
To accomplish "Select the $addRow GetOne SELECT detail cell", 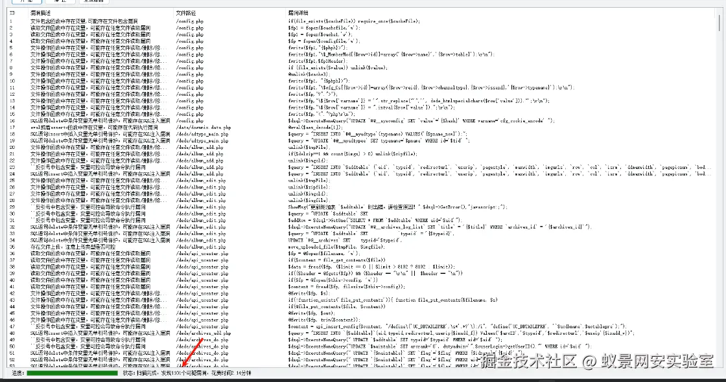I will [375, 221].
